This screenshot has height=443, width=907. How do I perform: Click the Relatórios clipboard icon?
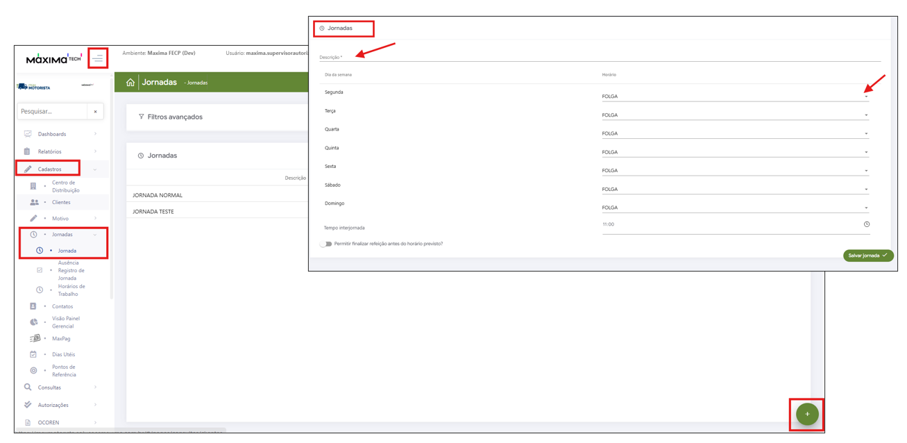pos(27,151)
